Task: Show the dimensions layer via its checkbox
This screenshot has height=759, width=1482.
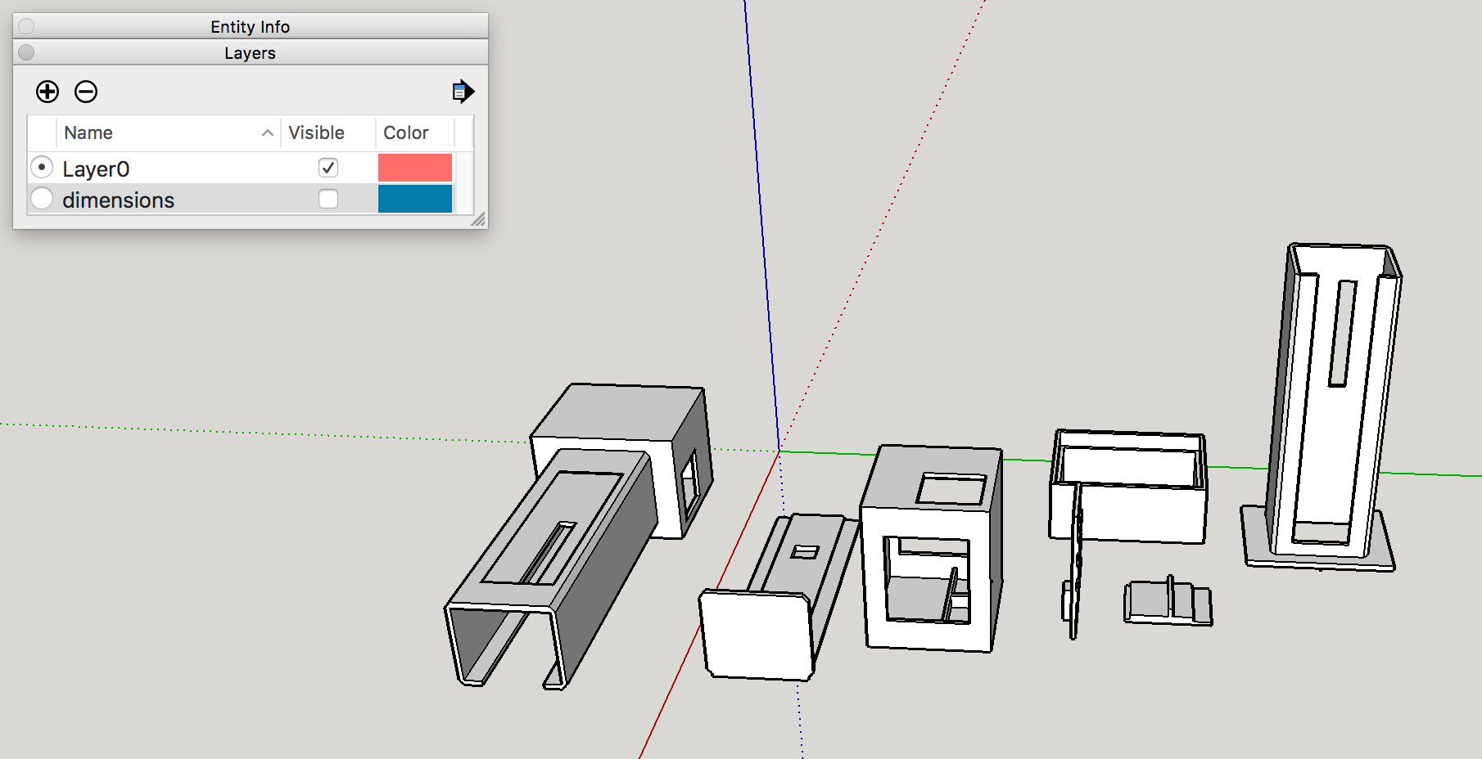Action: click(x=328, y=199)
